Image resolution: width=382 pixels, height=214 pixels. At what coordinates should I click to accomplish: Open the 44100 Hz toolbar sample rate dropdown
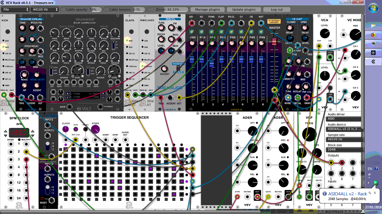pos(45,9)
